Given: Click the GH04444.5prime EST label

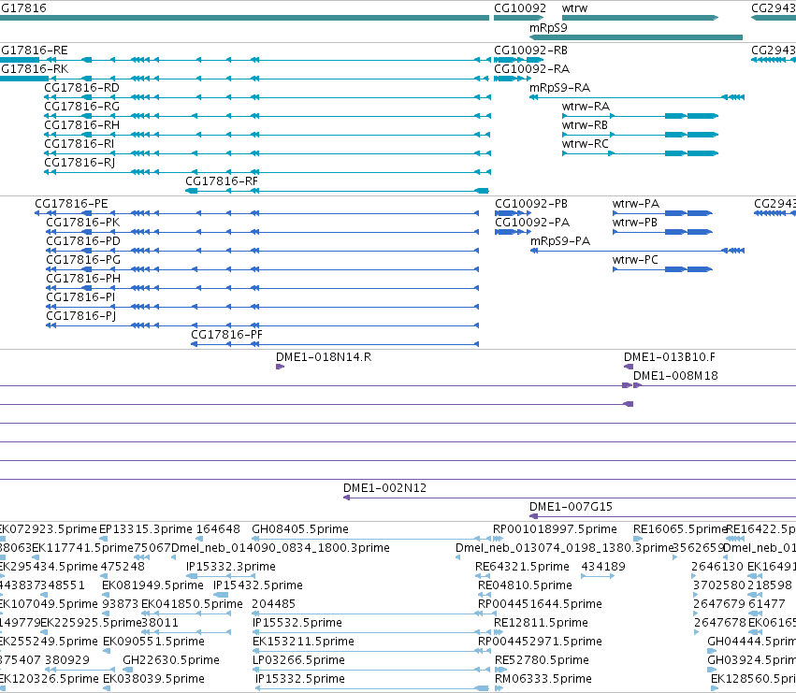Looking at the screenshot, I should (752, 642).
